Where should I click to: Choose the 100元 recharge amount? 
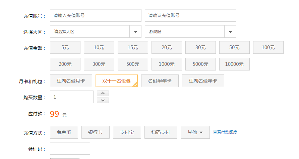click(268, 47)
